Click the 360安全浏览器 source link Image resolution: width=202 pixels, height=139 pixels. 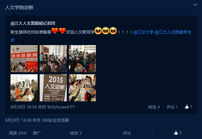coord(55,120)
